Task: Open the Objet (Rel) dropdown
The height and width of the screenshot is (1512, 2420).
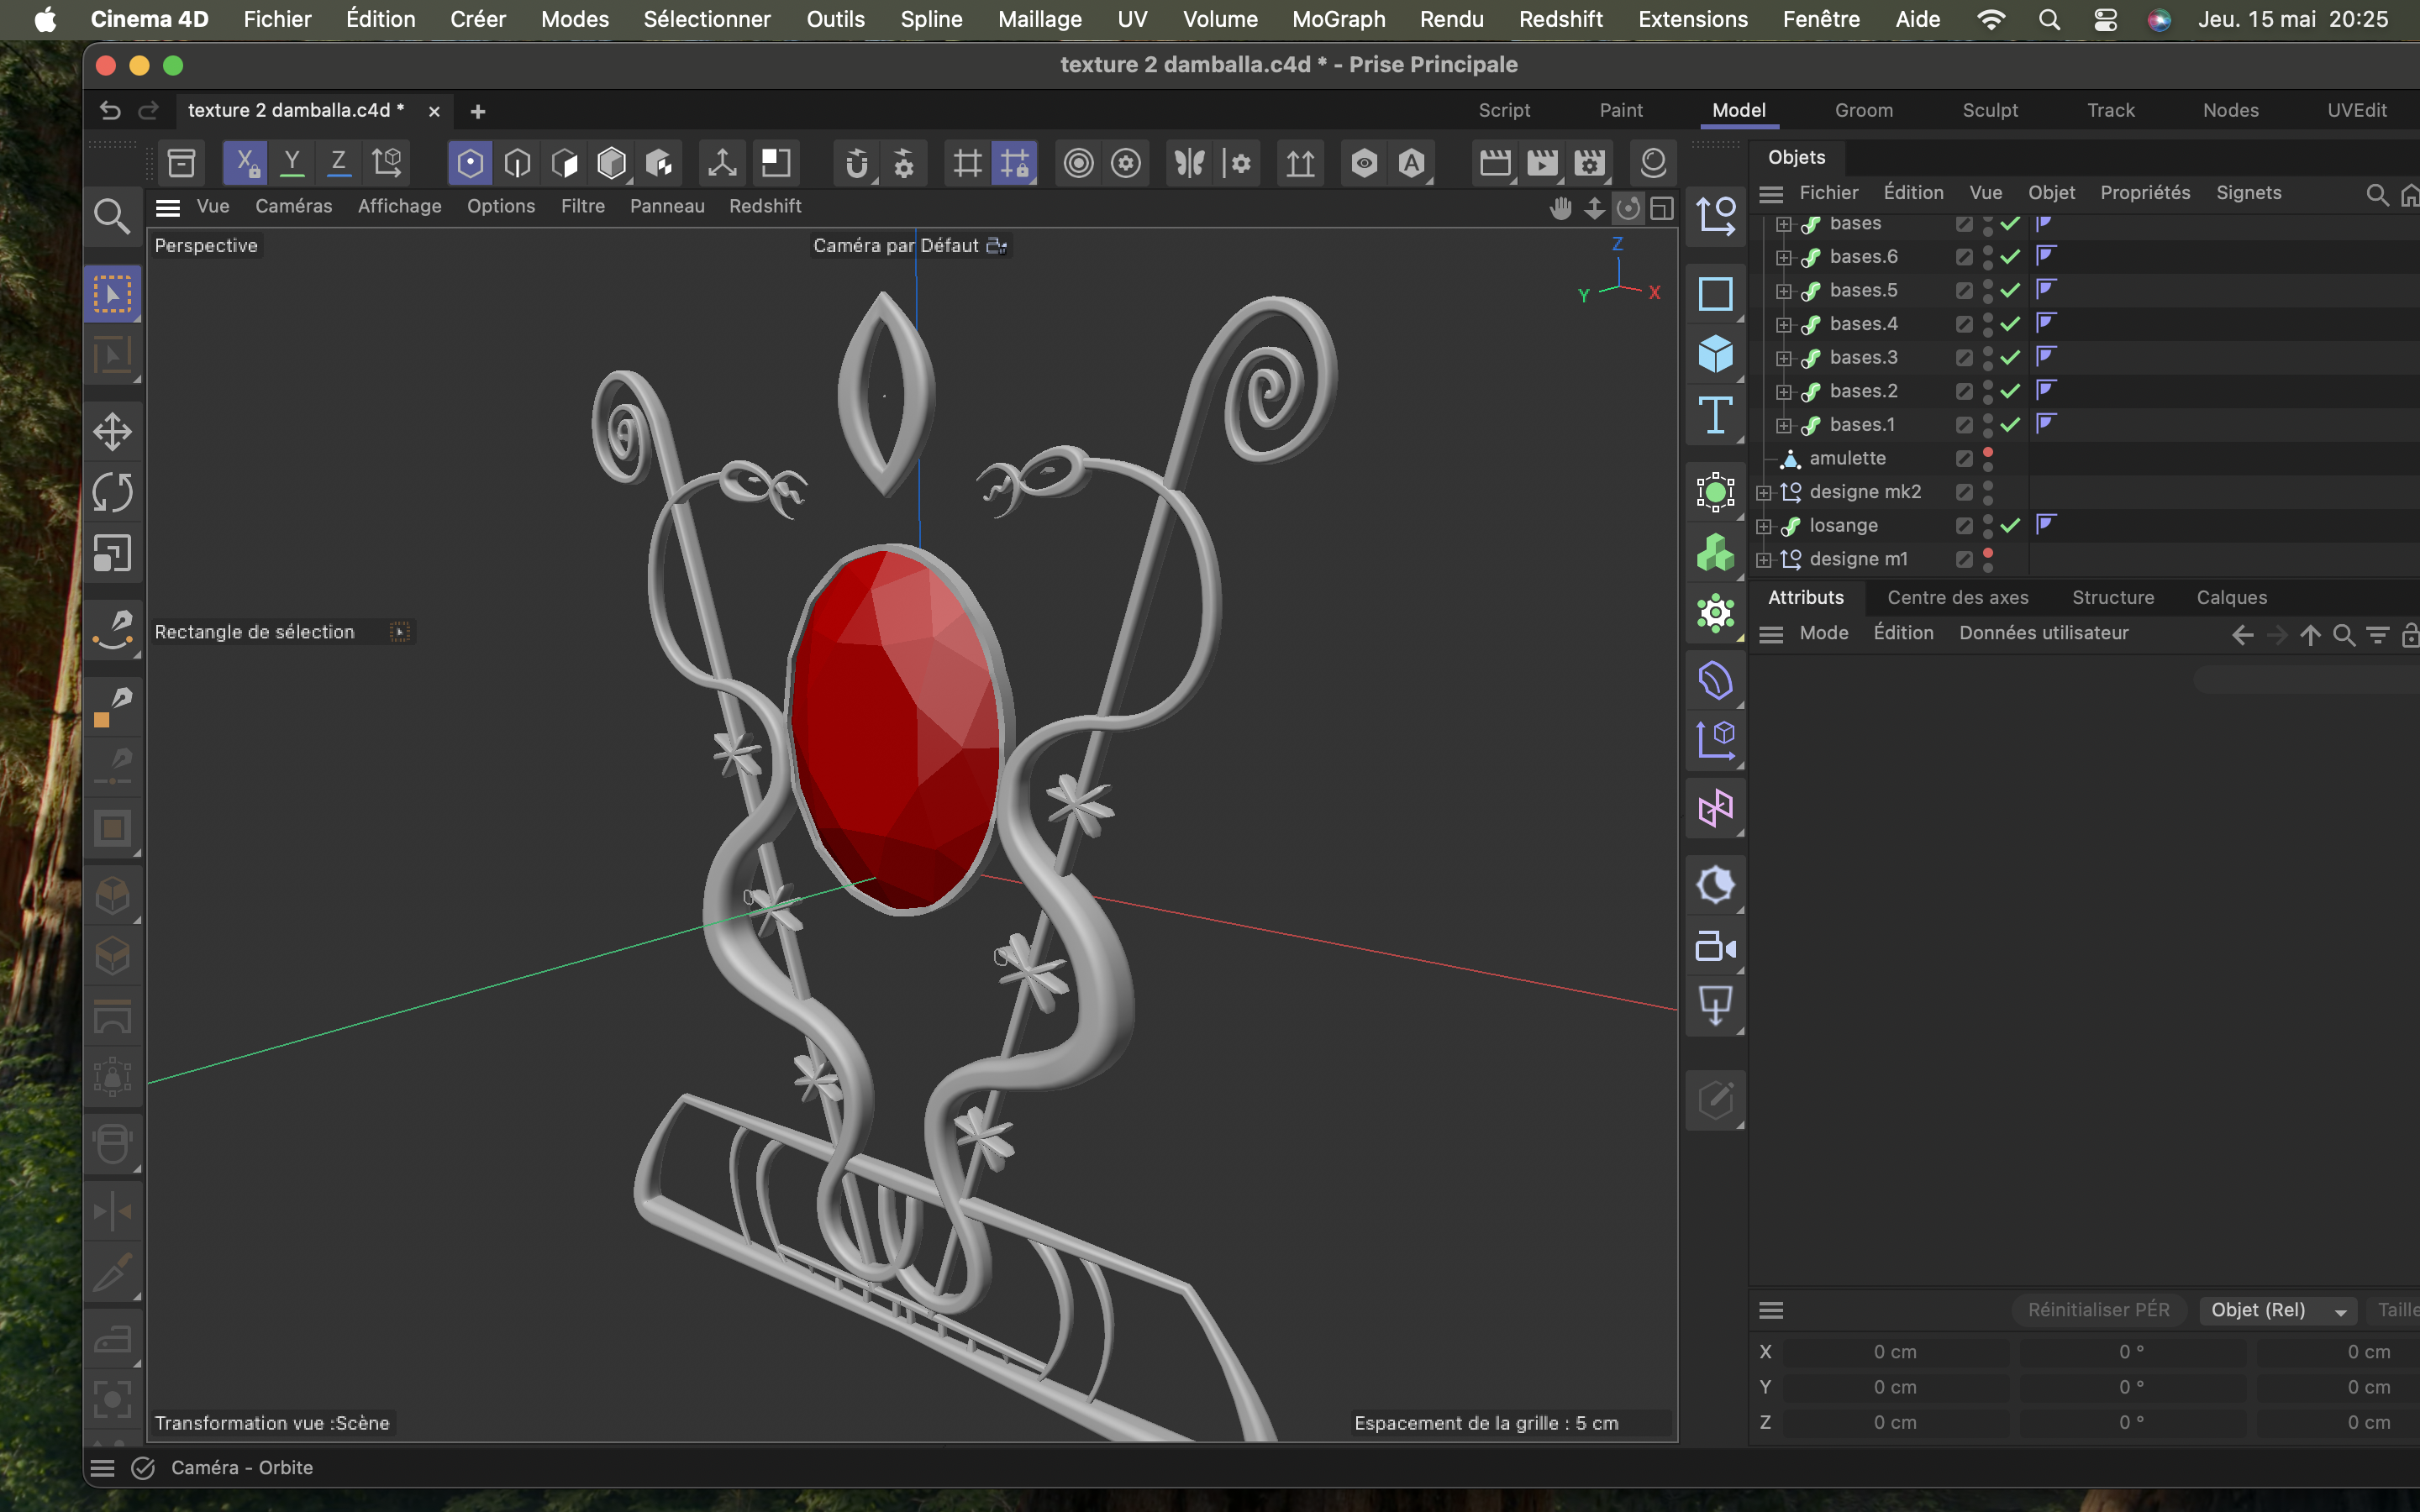Action: click(x=2278, y=1310)
